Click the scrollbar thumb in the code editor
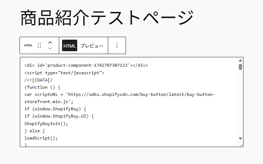 pos(240,67)
